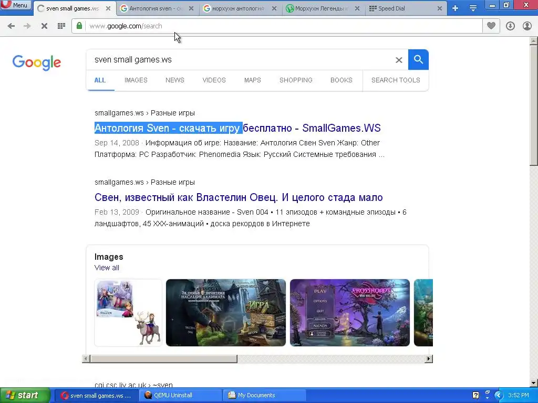The image size is (538, 403).
Task: Open the Windows start button
Action: (25, 396)
